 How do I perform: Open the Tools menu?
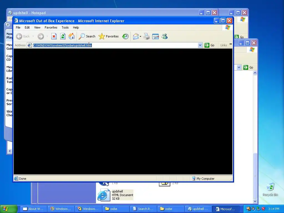[x=65, y=27]
